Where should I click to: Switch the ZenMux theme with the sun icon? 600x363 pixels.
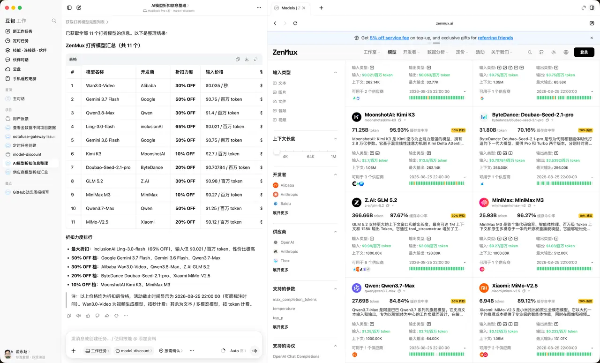(554, 53)
